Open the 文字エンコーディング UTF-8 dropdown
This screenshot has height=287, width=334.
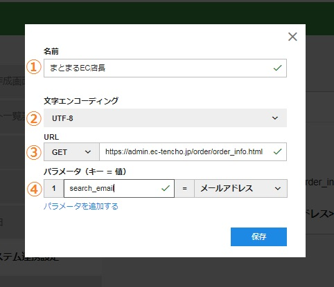pos(165,118)
